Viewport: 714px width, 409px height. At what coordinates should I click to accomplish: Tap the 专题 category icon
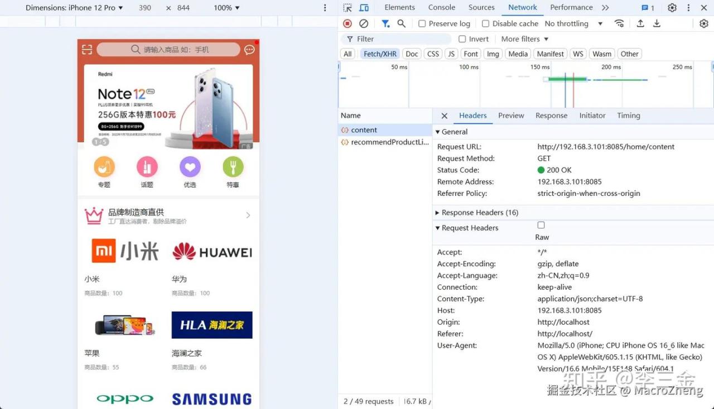click(x=104, y=167)
